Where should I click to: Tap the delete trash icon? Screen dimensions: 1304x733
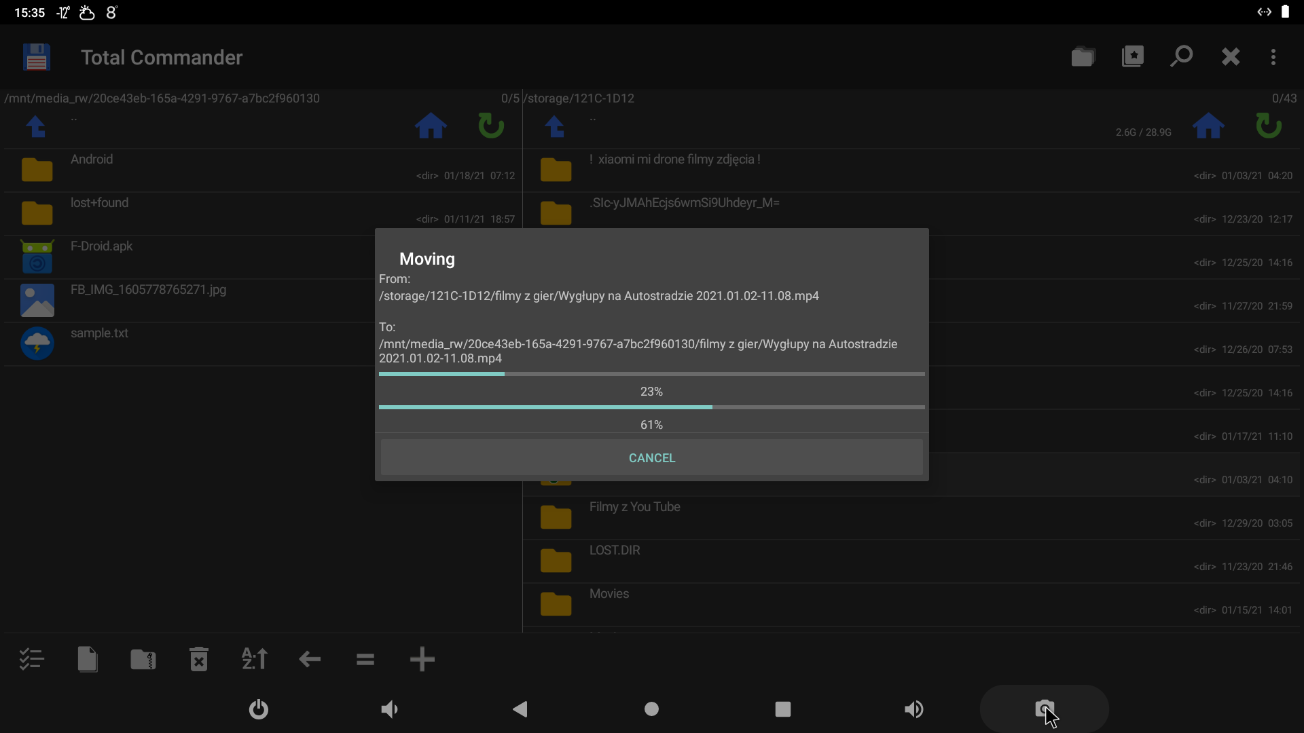coord(199,659)
